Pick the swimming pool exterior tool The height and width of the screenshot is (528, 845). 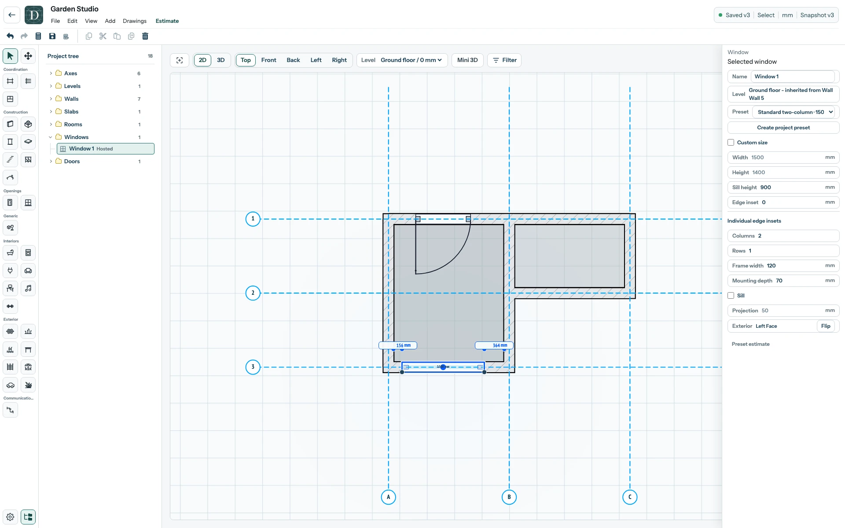click(x=10, y=349)
